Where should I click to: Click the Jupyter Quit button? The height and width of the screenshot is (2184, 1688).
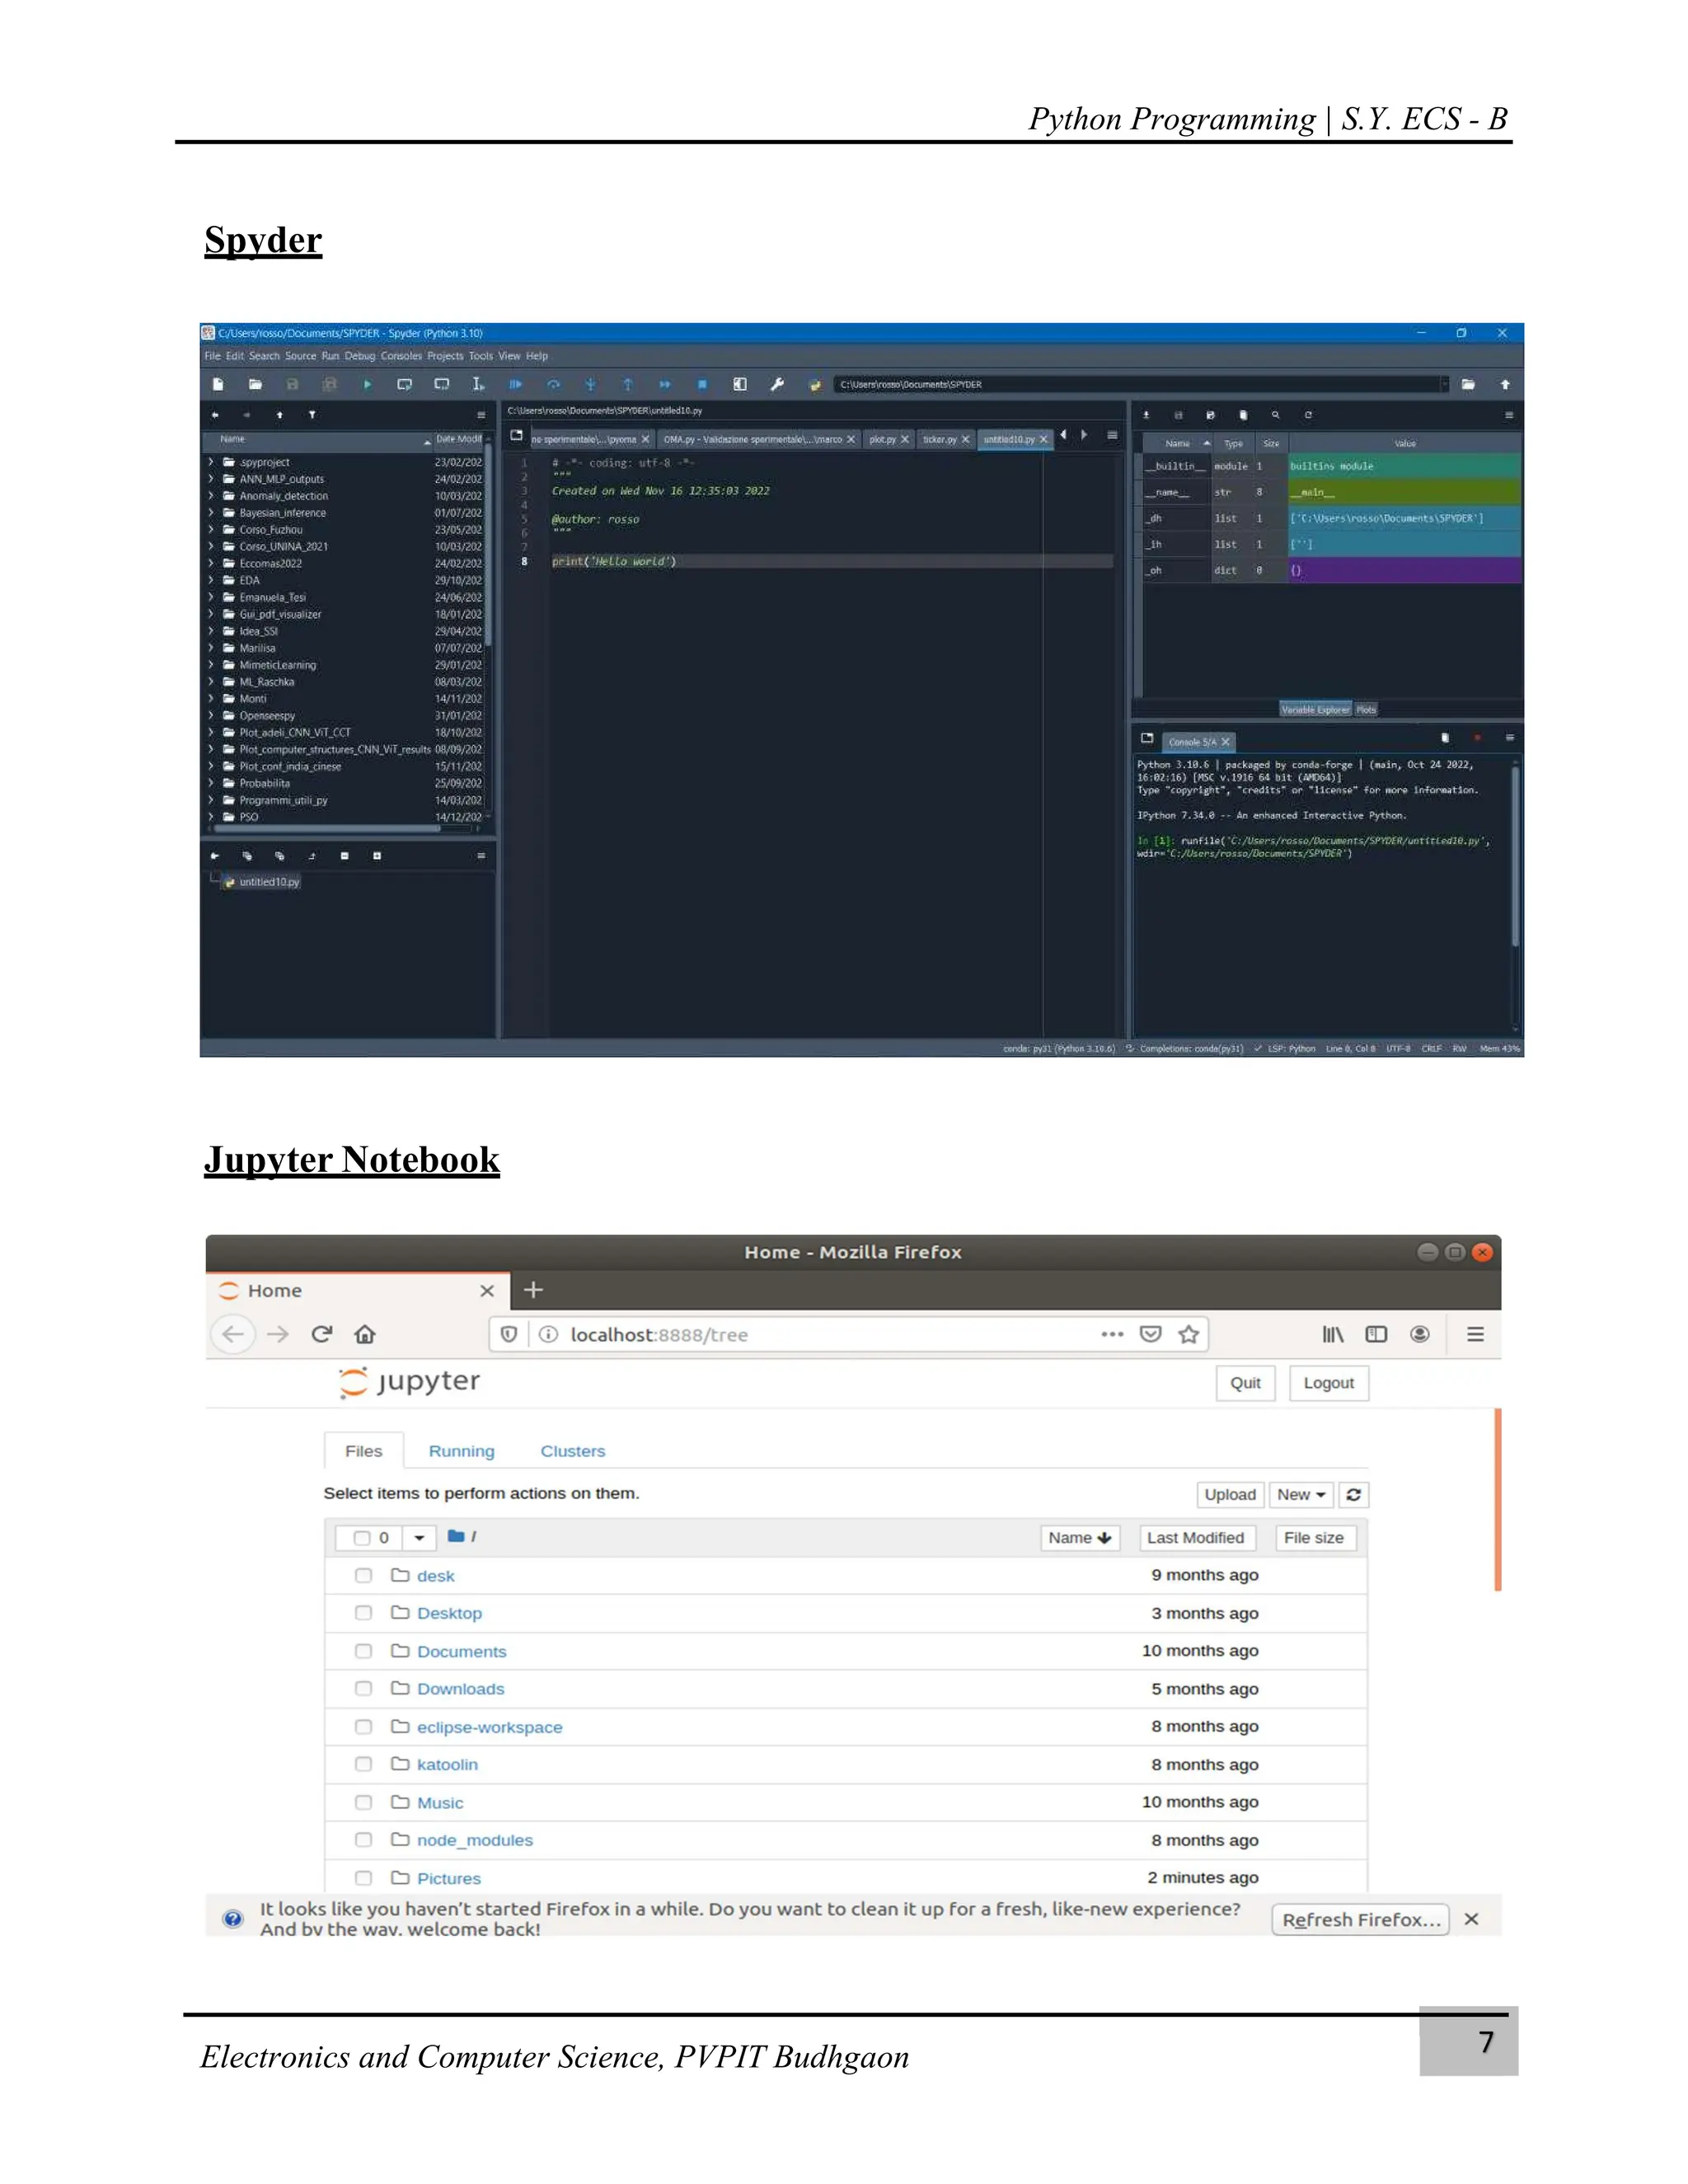coord(1245,1383)
